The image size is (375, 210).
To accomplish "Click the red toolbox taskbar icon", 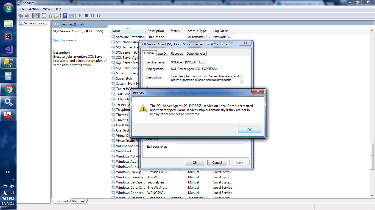I will pyautogui.click(x=9, y=115).
